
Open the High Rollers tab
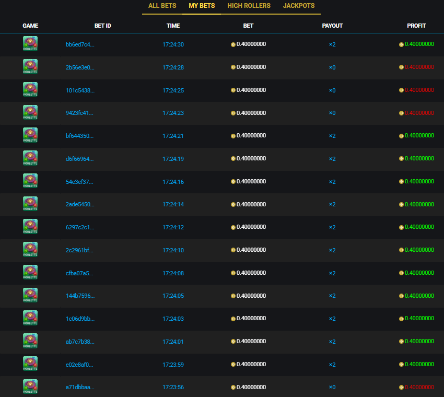[249, 6]
